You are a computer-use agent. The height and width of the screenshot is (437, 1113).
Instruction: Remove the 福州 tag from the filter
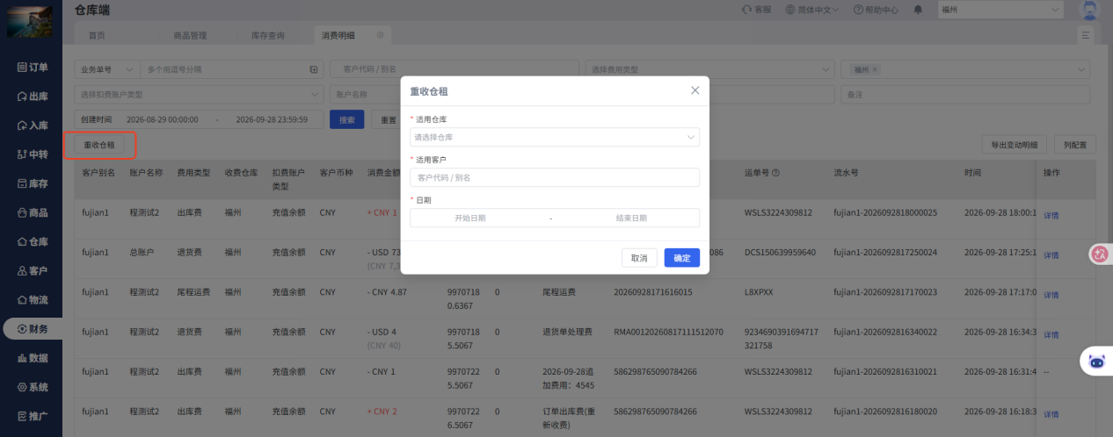tap(875, 69)
